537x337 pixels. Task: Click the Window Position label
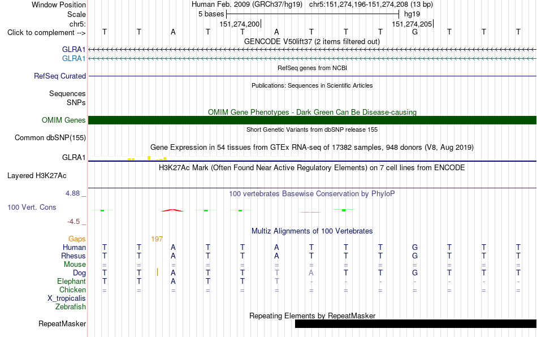pos(59,5)
